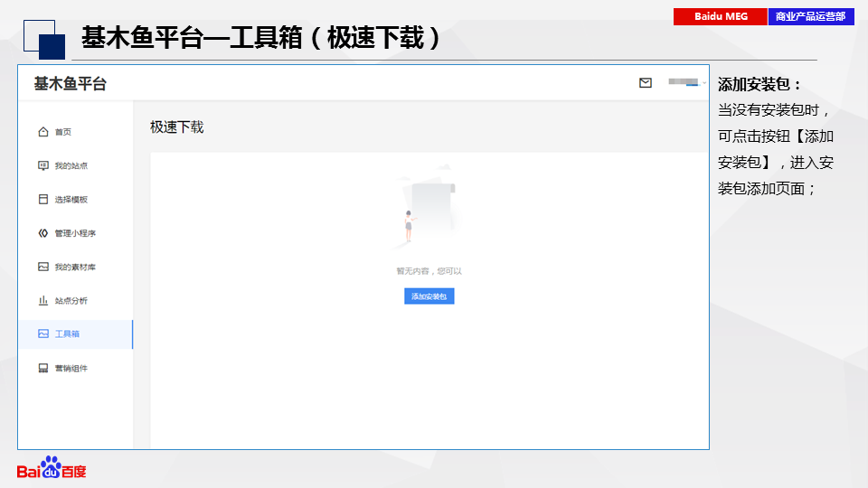Click the Baidu MEG red label
The height and width of the screenshot is (488, 868).
[x=721, y=16]
